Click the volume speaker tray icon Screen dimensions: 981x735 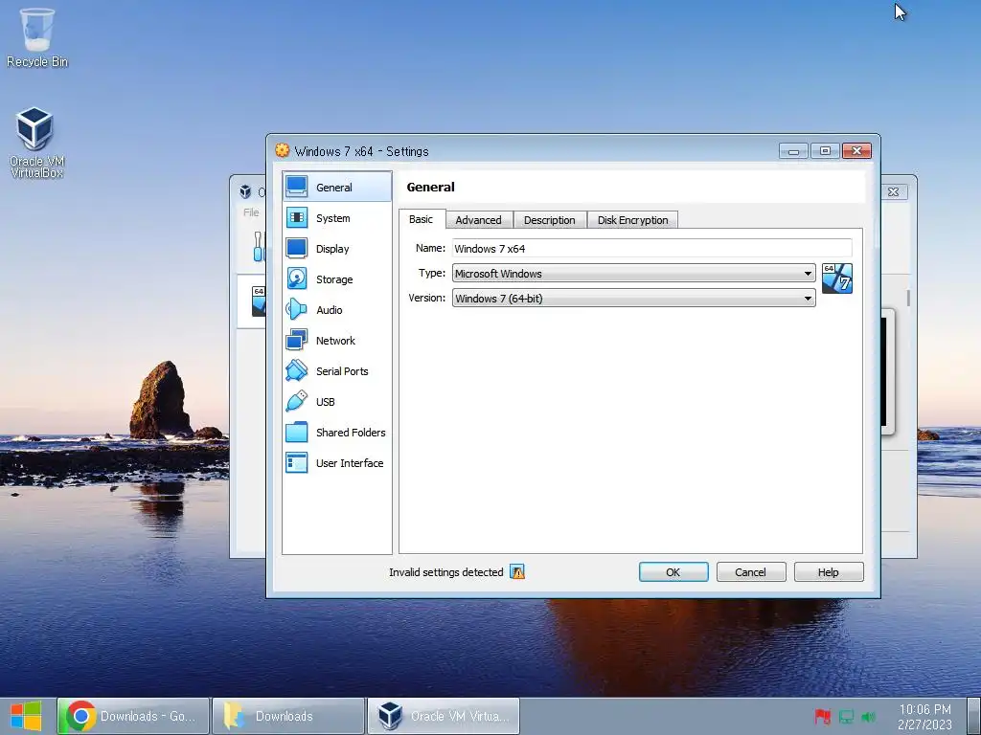[868, 717]
